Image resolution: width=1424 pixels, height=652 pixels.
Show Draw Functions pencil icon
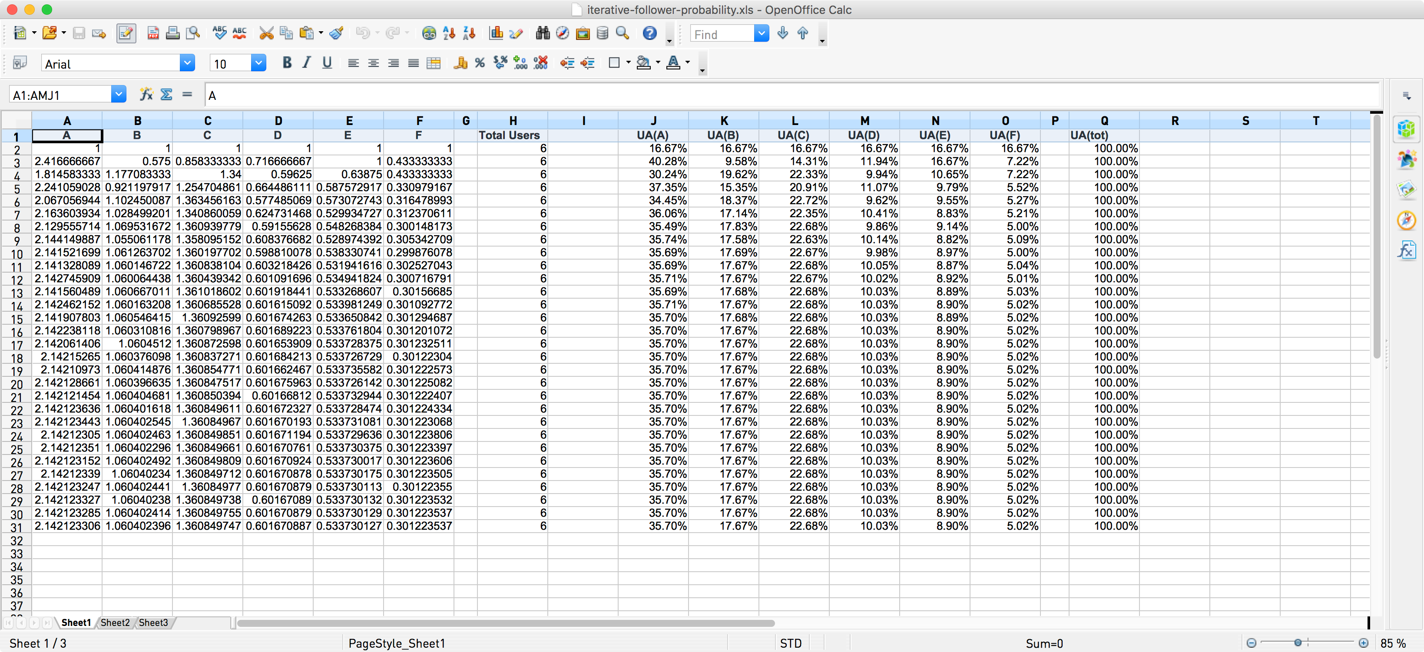coord(516,34)
